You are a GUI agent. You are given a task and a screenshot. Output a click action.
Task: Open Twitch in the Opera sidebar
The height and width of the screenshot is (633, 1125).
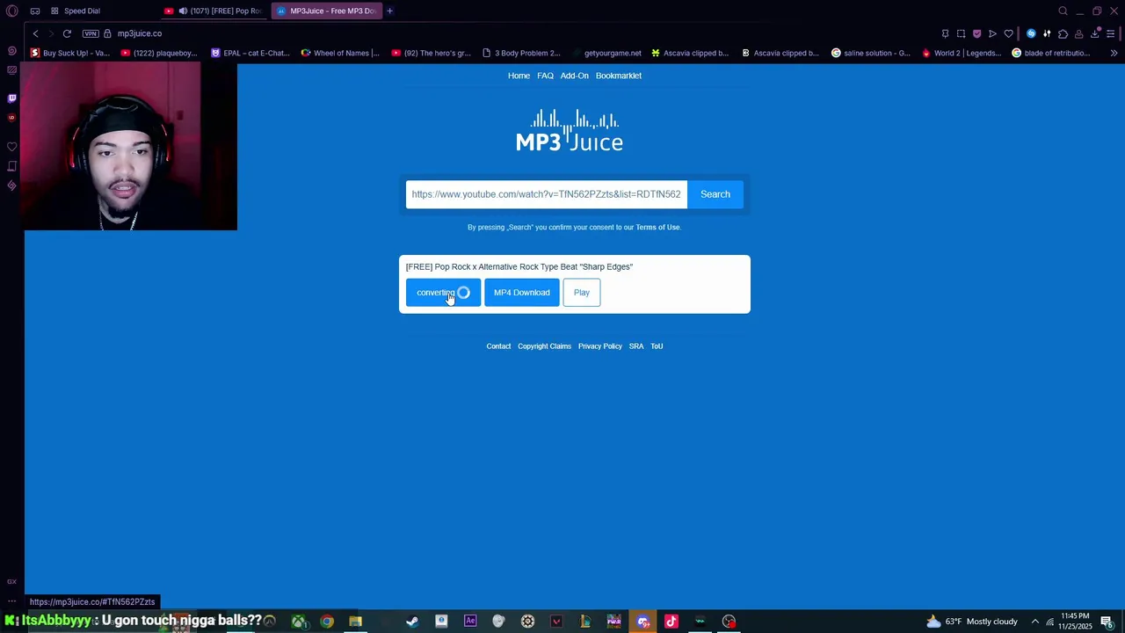click(11, 98)
